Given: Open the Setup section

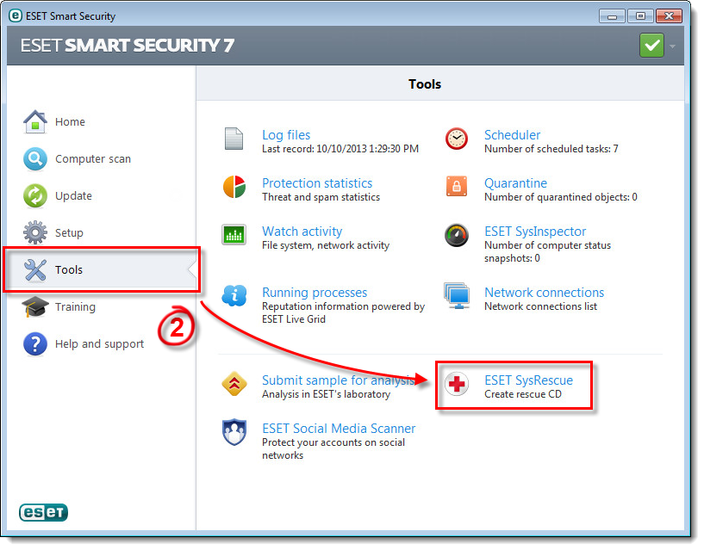Looking at the screenshot, I should [69, 233].
